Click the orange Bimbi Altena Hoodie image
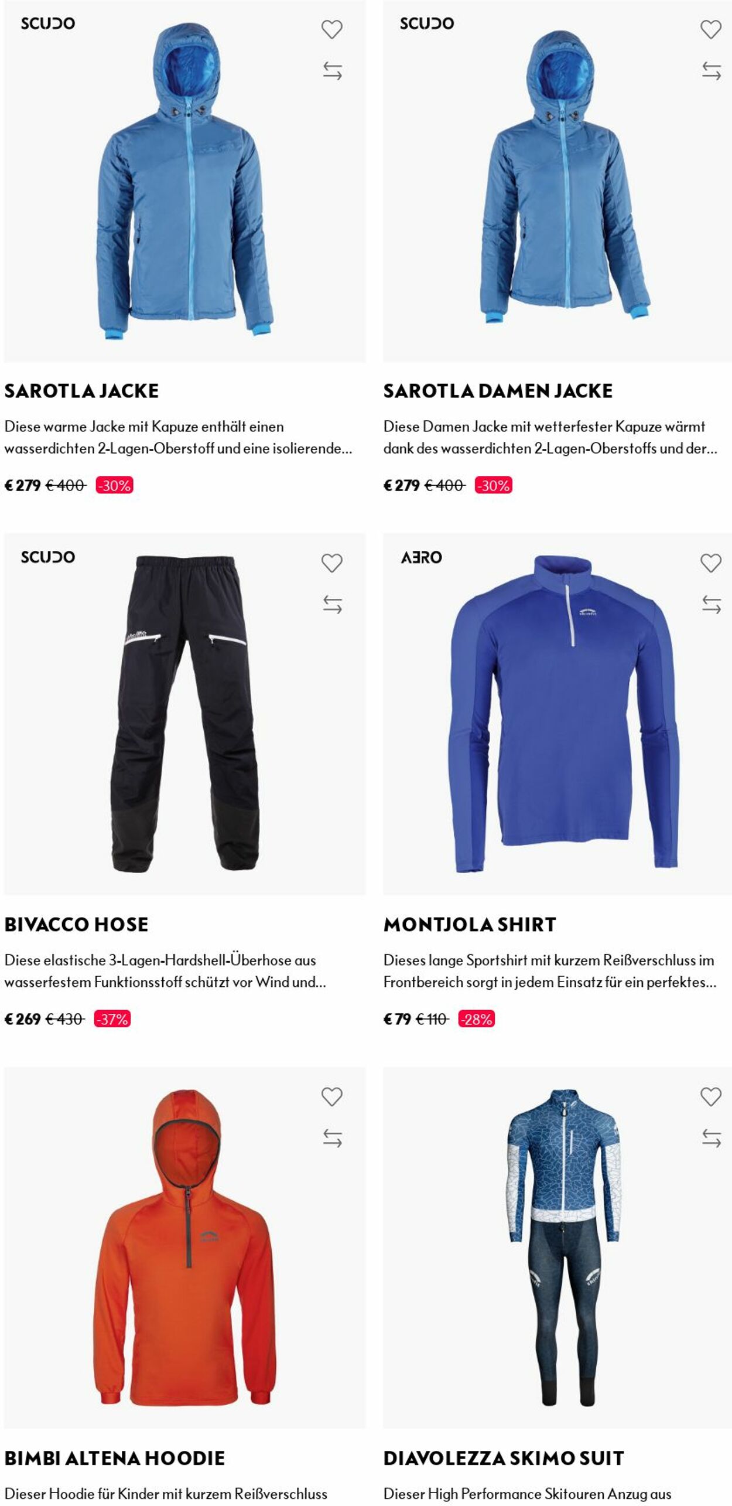The height and width of the screenshot is (1506, 732). 185,1248
